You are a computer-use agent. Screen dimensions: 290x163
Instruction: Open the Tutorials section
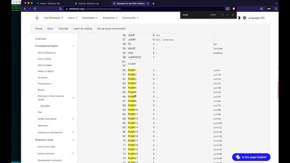(x=63, y=29)
